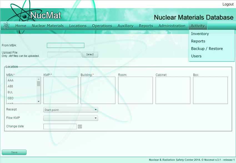
Task: Expand the Flow KMP dropdown
Action: [x=71, y=118]
